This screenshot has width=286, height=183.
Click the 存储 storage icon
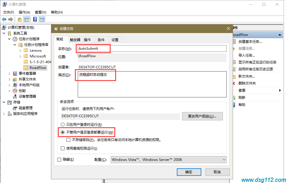point(10,102)
